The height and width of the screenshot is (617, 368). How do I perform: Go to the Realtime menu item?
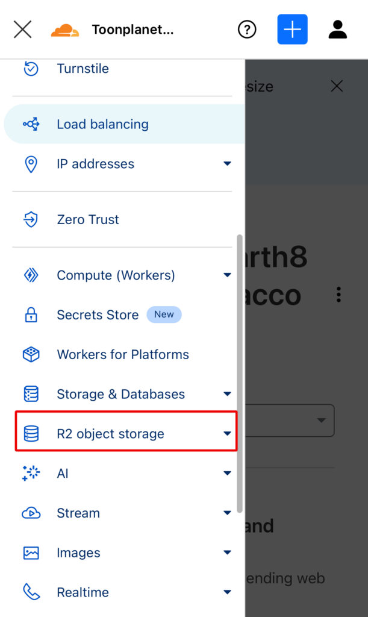(x=83, y=592)
